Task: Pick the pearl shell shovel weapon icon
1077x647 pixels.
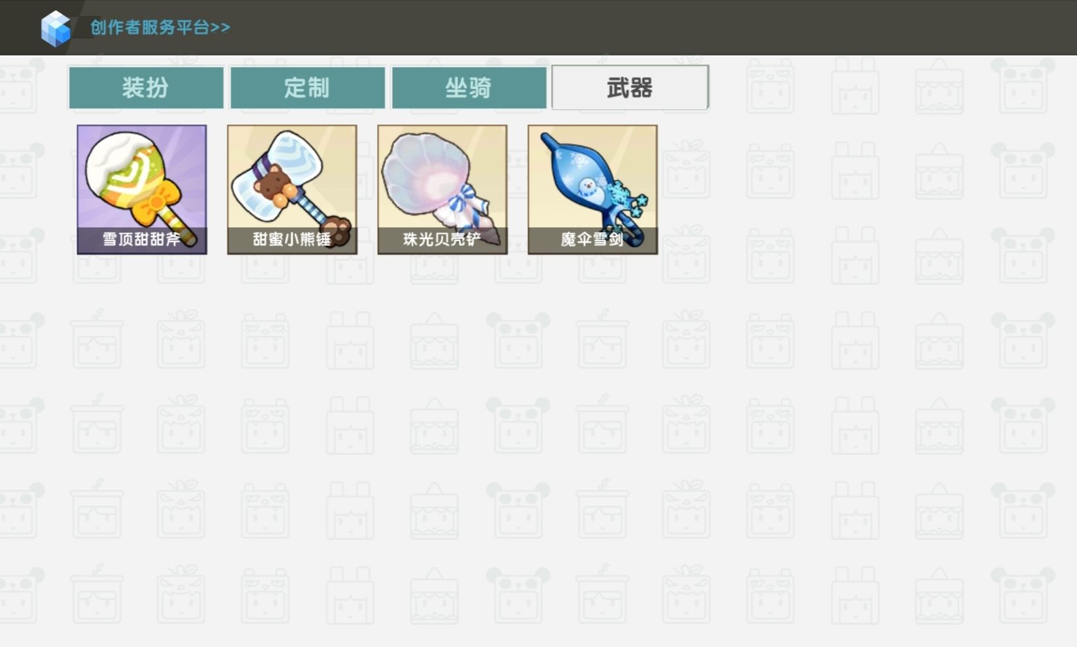Action: point(442,189)
